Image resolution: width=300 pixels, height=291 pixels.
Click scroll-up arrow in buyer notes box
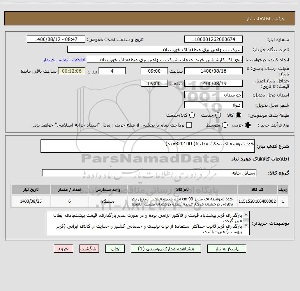coord(246,215)
